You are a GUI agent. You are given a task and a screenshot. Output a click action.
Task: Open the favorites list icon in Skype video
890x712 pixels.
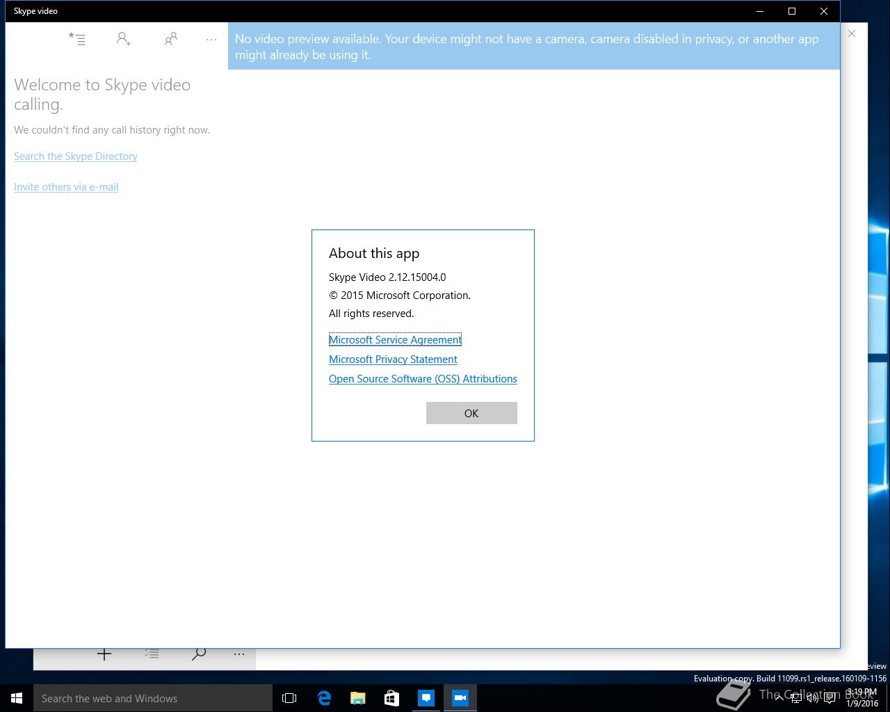(76, 39)
